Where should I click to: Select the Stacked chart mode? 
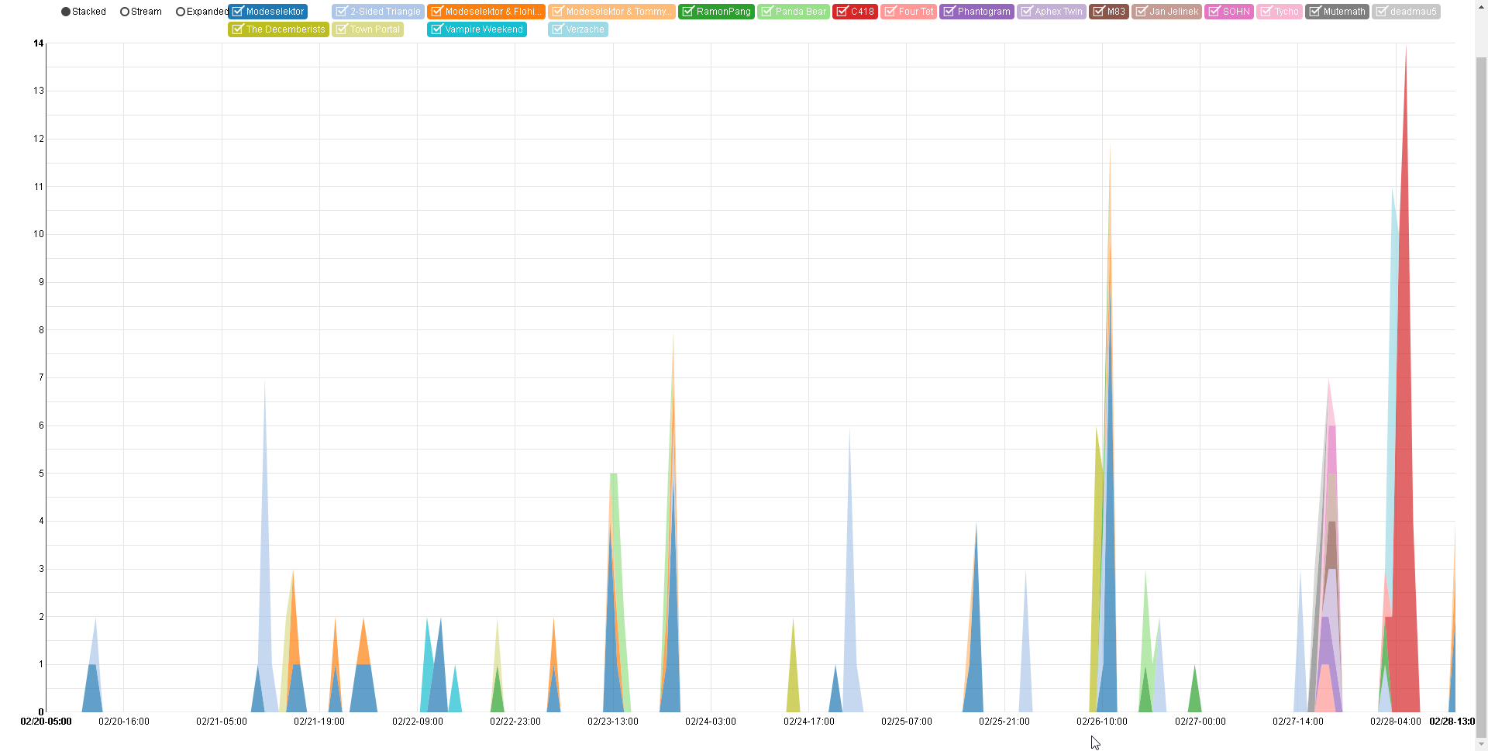83,12
